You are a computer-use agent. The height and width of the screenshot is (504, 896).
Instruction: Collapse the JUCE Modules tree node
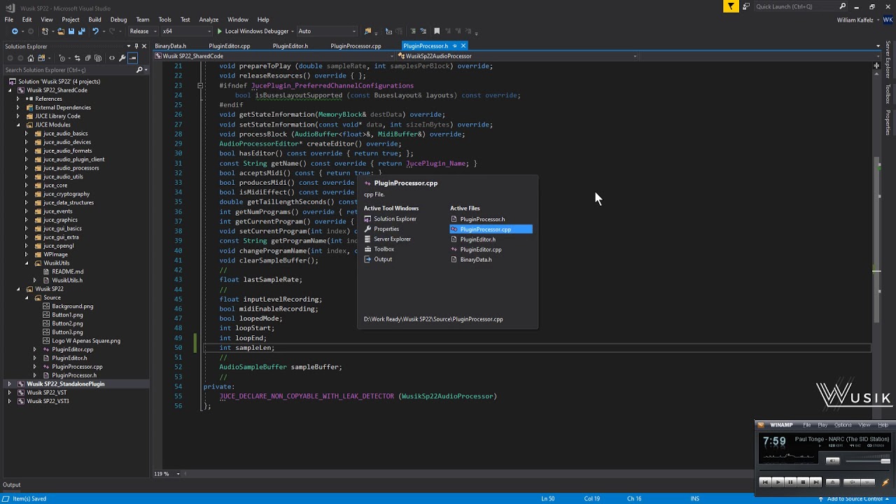point(18,125)
